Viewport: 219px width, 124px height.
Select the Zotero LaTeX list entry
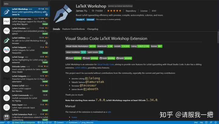pos(25,88)
